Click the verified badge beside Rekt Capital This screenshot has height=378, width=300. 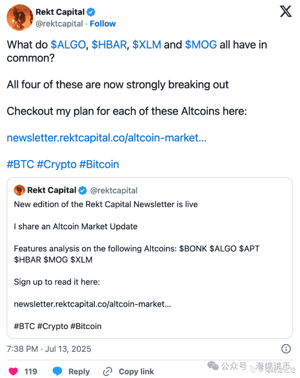[x=91, y=12]
